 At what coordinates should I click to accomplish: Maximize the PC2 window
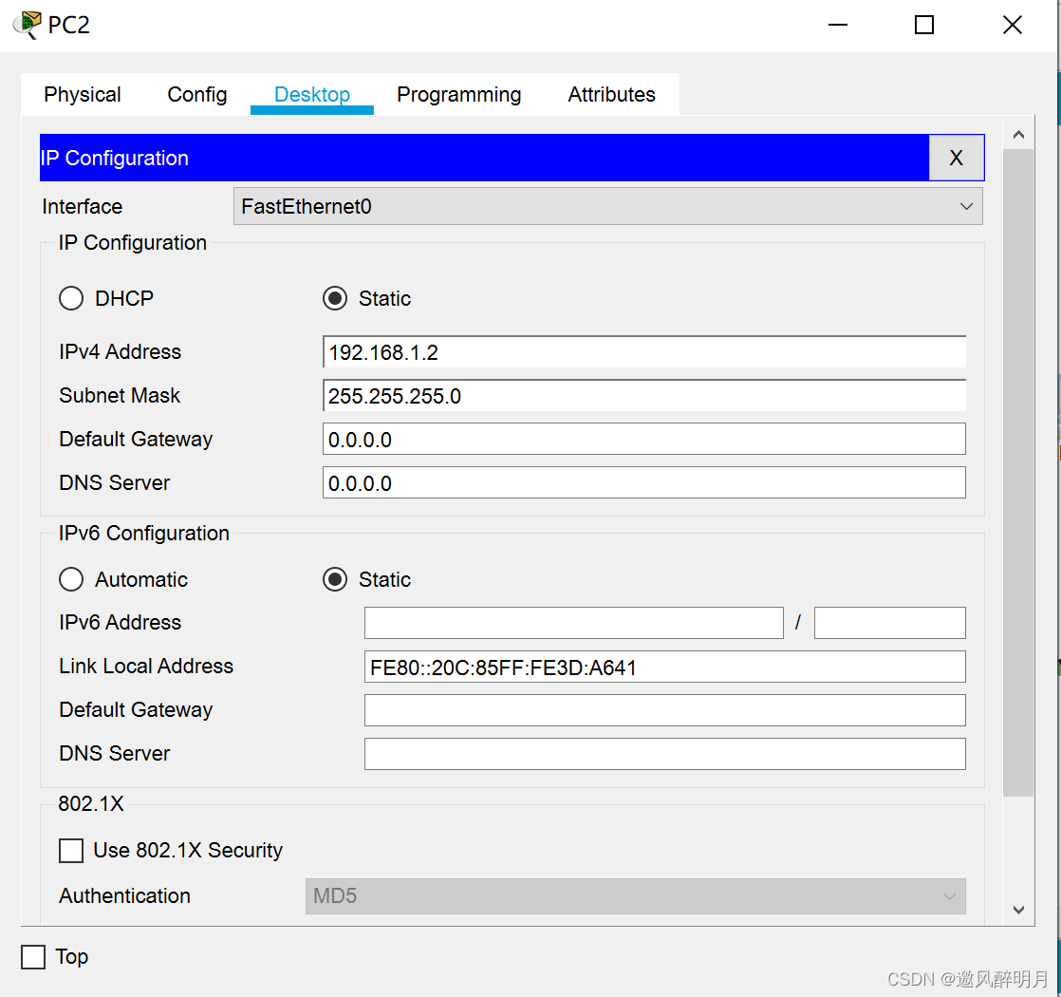(x=924, y=25)
